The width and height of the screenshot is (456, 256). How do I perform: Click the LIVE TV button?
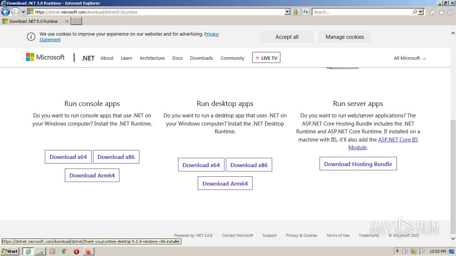tap(266, 58)
